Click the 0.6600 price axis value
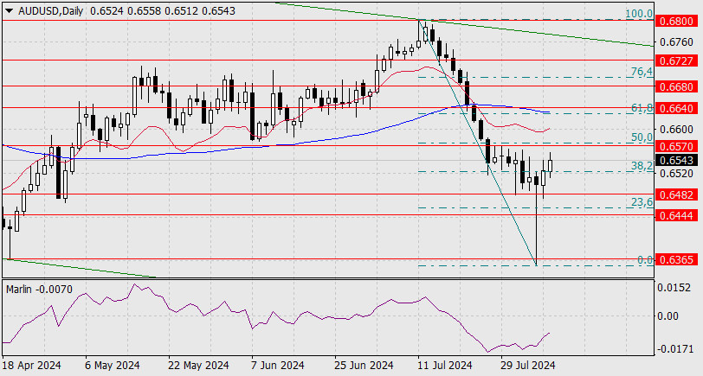 point(676,130)
